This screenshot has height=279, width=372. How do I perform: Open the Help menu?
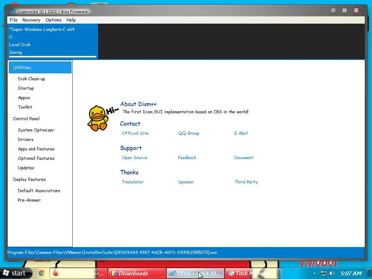point(71,20)
